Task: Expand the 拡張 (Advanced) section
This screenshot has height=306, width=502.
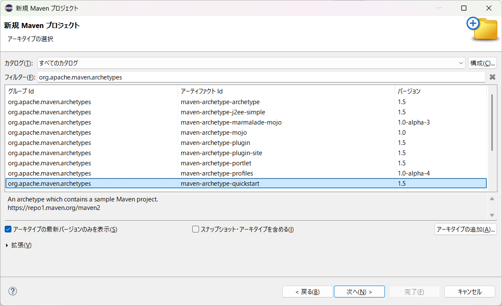Action: tap(7, 245)
